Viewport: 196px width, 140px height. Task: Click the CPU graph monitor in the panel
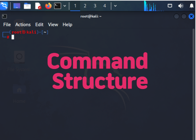[154, 6]
